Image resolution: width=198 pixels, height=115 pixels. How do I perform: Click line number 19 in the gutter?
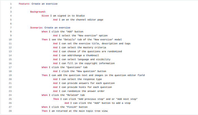coord(10,75)
